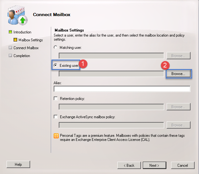Click the gray Connect Mailbox step indicator

click(10, 48)
